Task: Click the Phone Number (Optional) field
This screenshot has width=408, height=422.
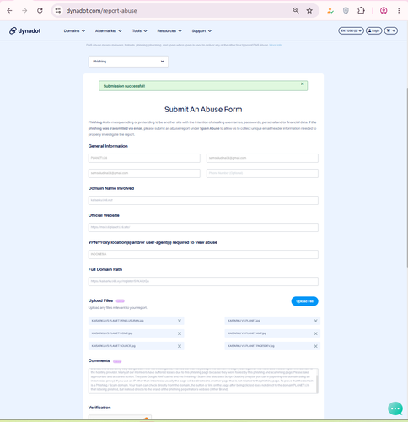Action: [262, 173]
